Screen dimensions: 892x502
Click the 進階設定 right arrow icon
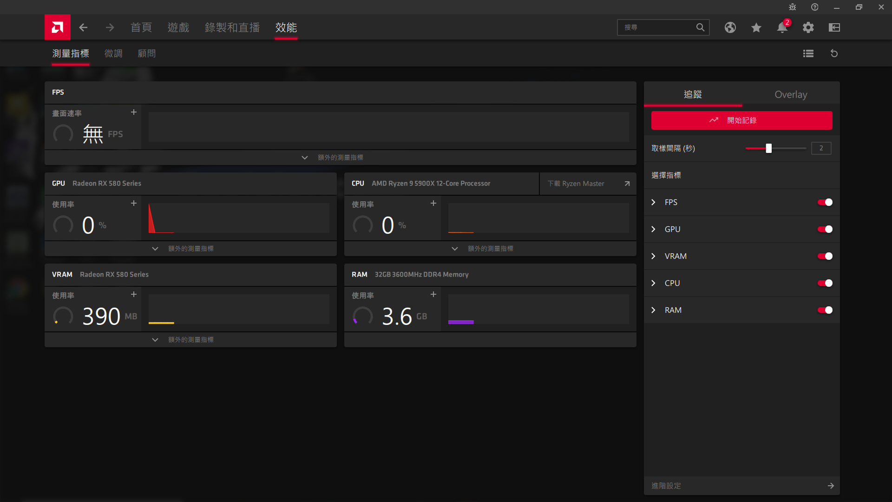point(831,486)
